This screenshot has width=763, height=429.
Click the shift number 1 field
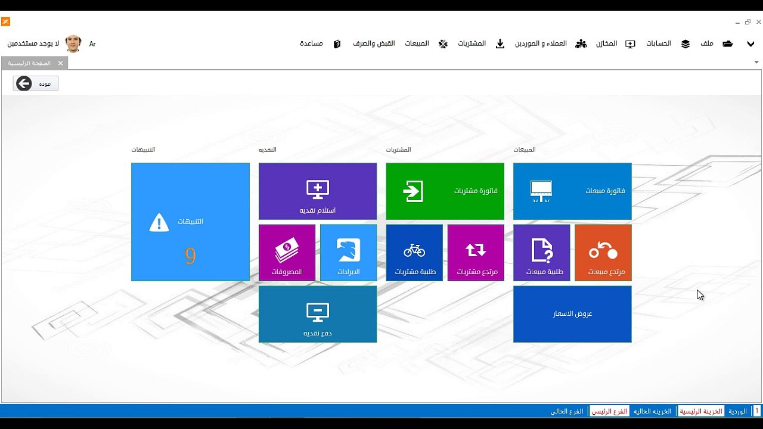tap(757, 411)
